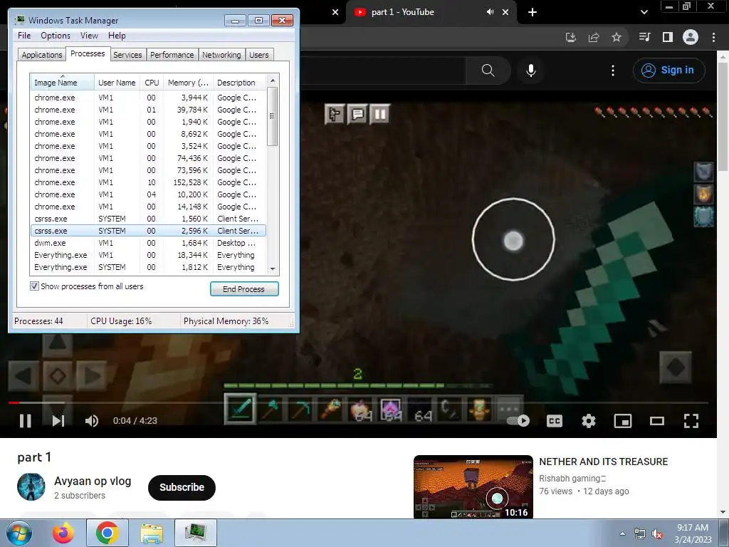Open a new Chrome tab
The height and width of the screenshot is (547, 729).
[x=533, y=12]
